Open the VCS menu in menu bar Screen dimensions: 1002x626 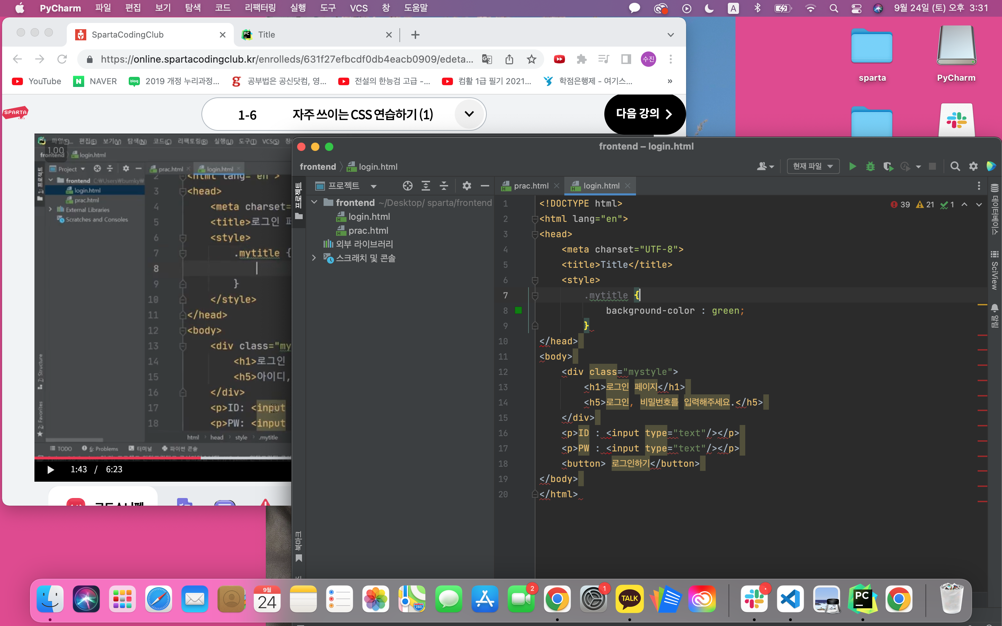[x=359, y=8]
